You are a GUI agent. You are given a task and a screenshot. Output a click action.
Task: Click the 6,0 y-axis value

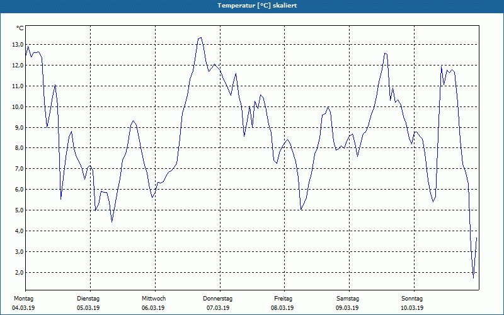[x=19, y=190]
